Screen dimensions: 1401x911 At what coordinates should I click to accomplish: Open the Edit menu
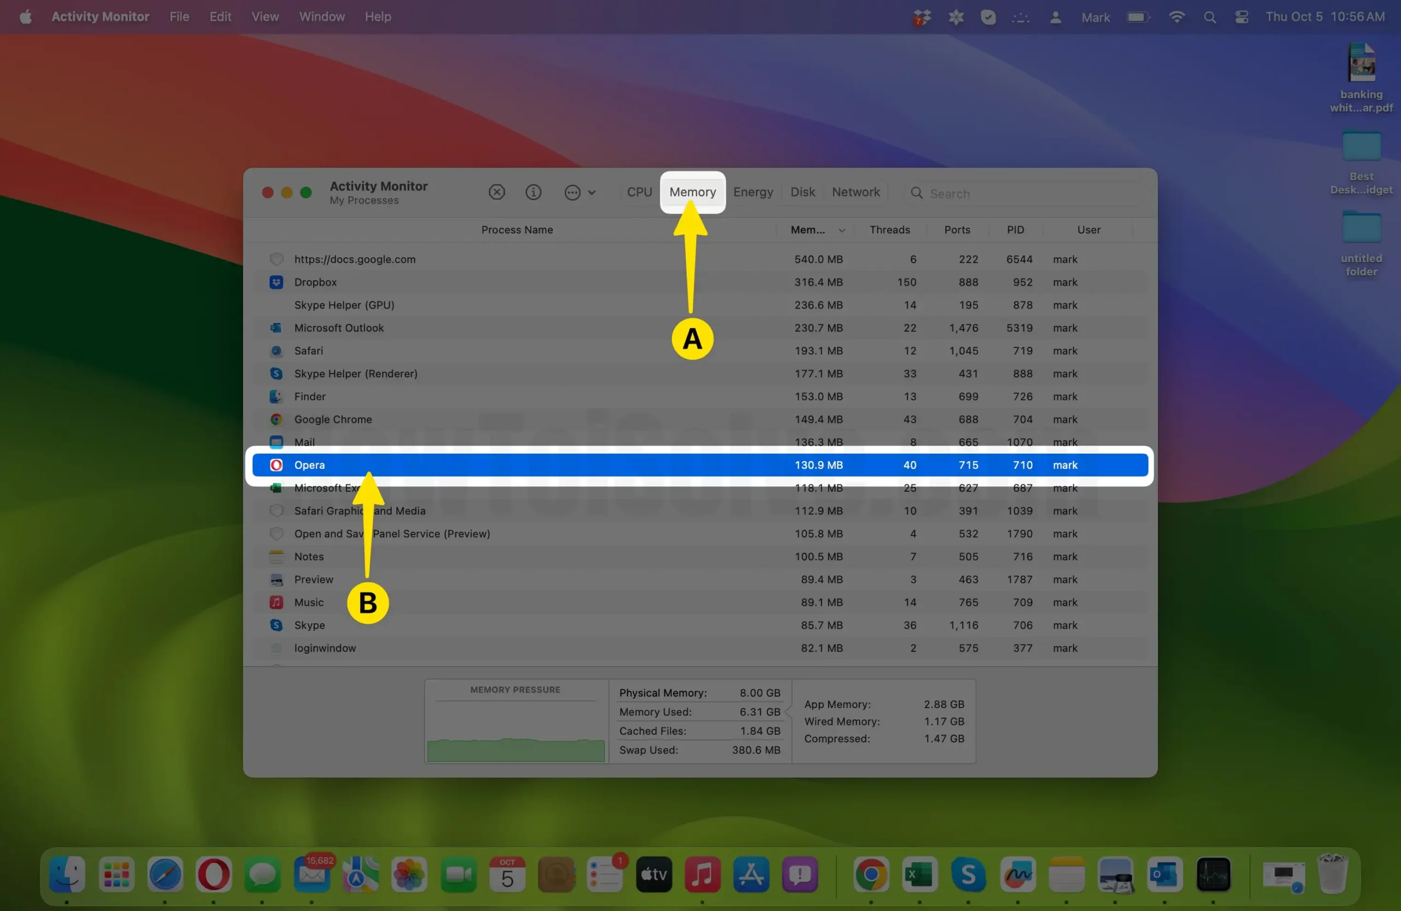point(220,17)
